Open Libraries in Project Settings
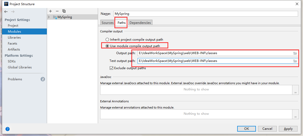This screenshot has height=136, width=303. click(x=14, y=38)
